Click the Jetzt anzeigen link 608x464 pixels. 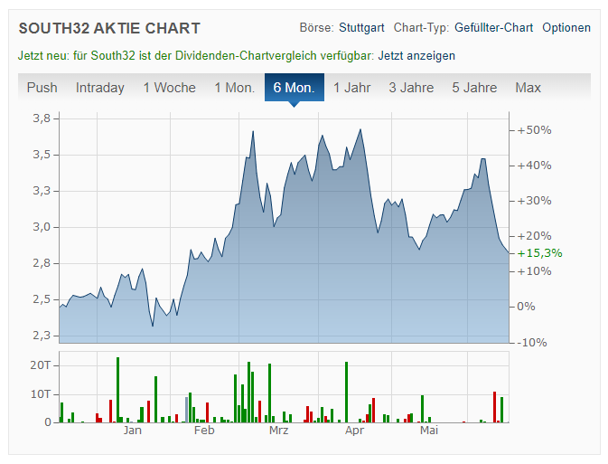tap(416, 55)
